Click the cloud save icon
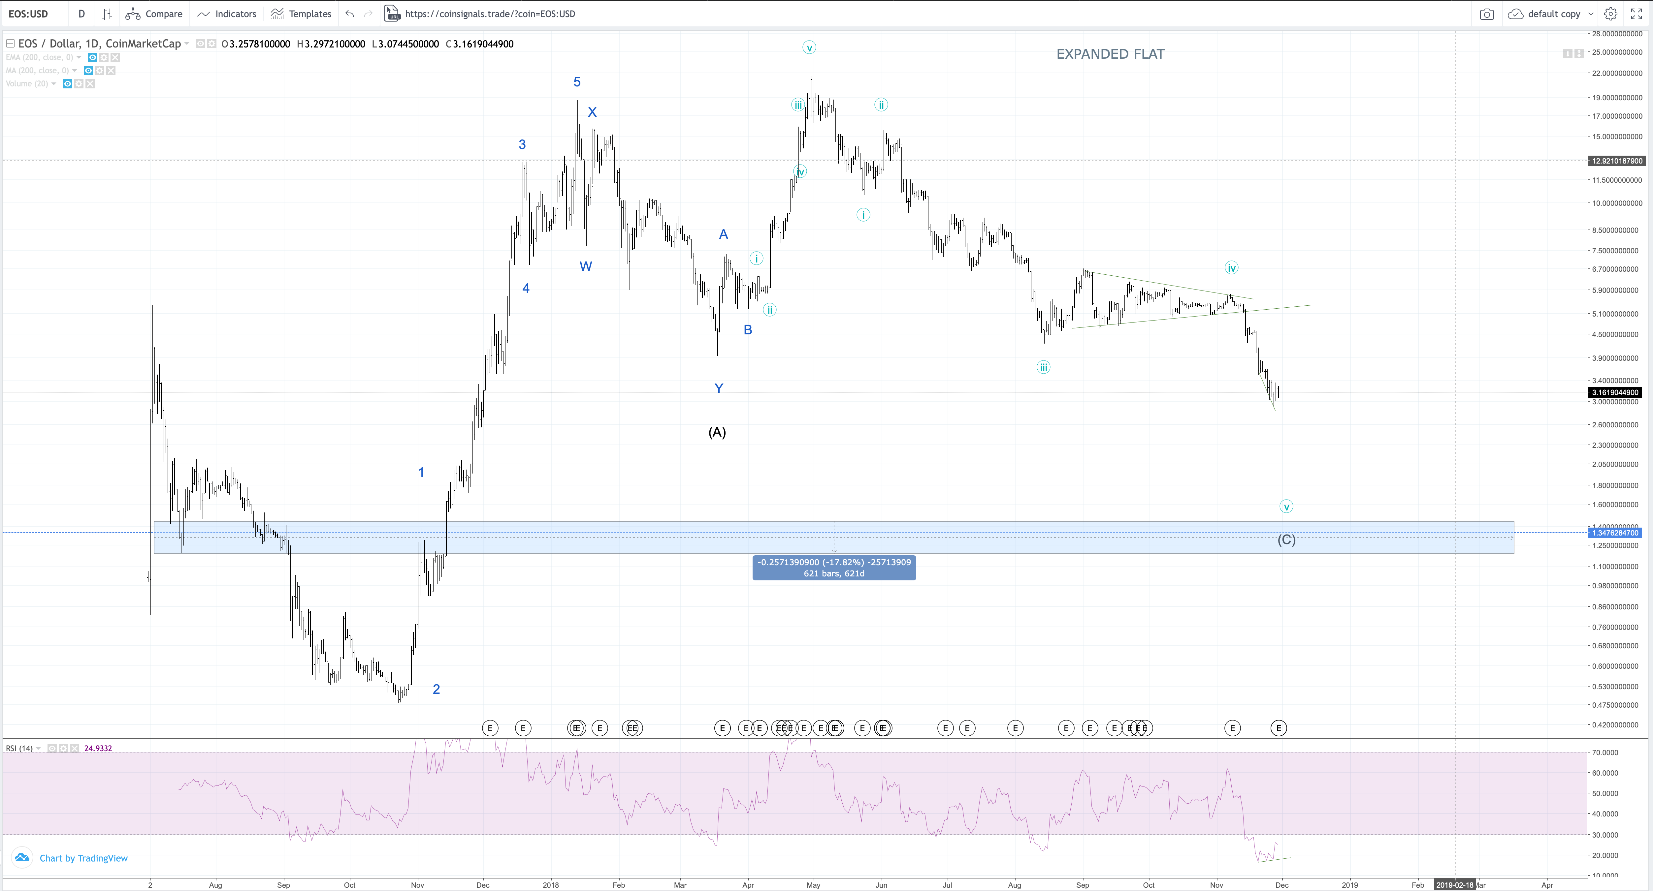1653x891 pixels. [1515, 14]
